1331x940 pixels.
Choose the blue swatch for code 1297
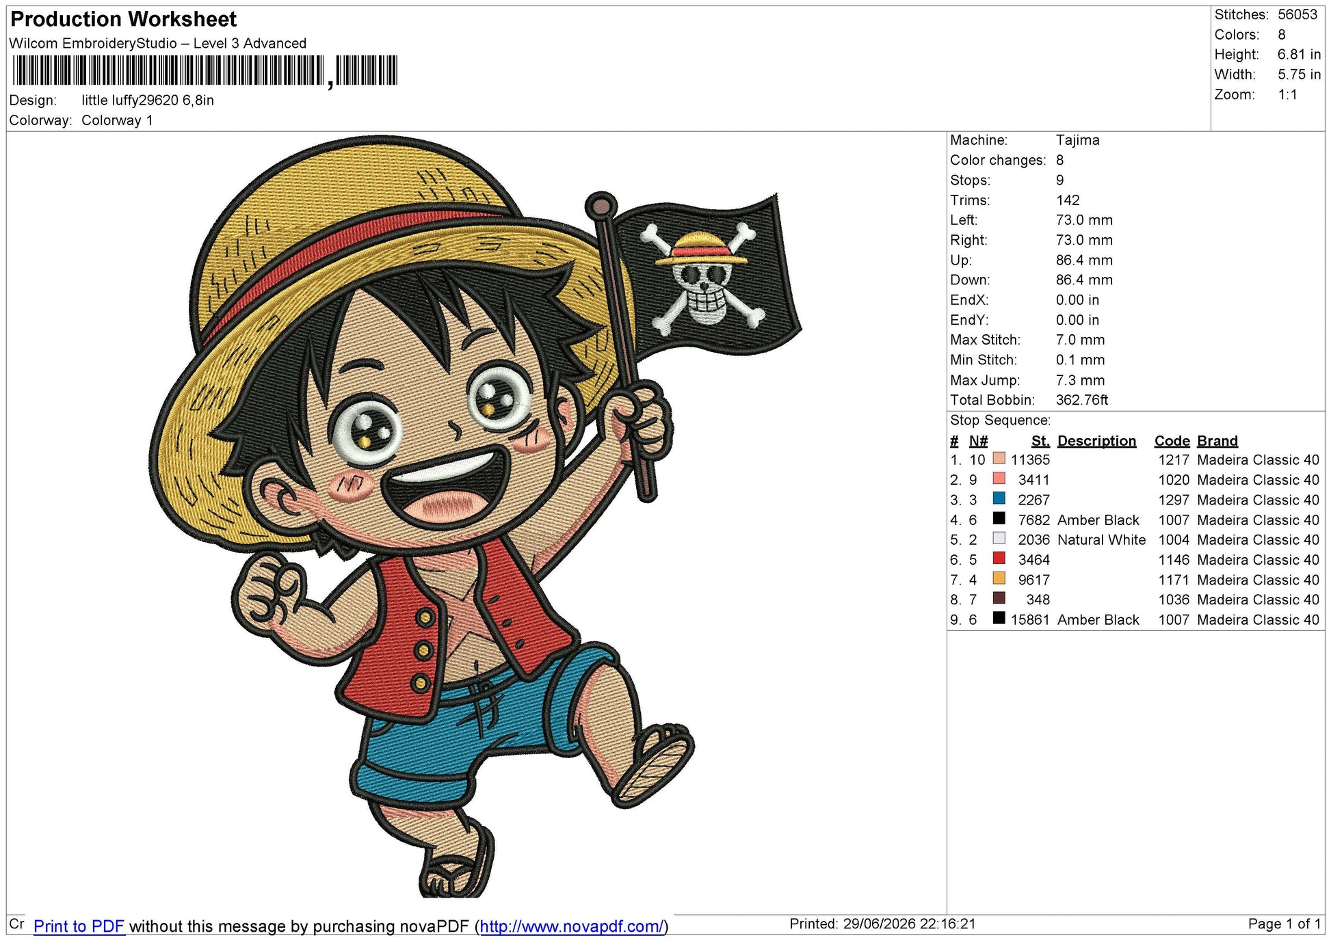pos(999,498)
